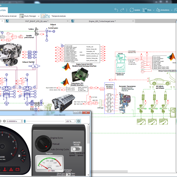Select the middle road profile icon

(152, 122)
